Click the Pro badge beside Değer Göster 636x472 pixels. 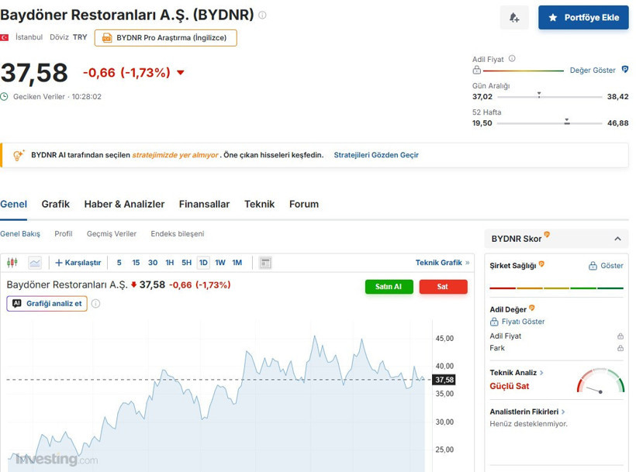pyautogui.click(x=624, y=69)
